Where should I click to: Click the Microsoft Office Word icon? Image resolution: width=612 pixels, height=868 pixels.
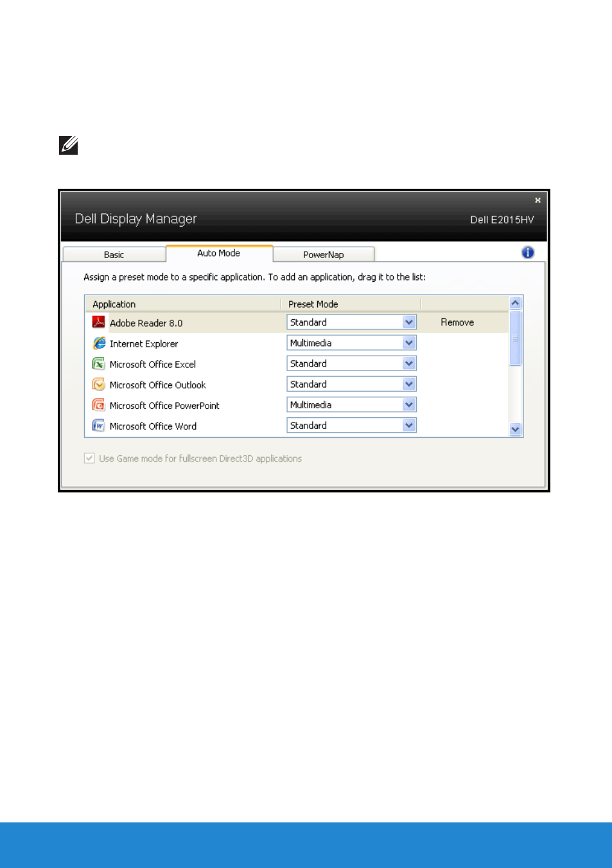[98, 426]
